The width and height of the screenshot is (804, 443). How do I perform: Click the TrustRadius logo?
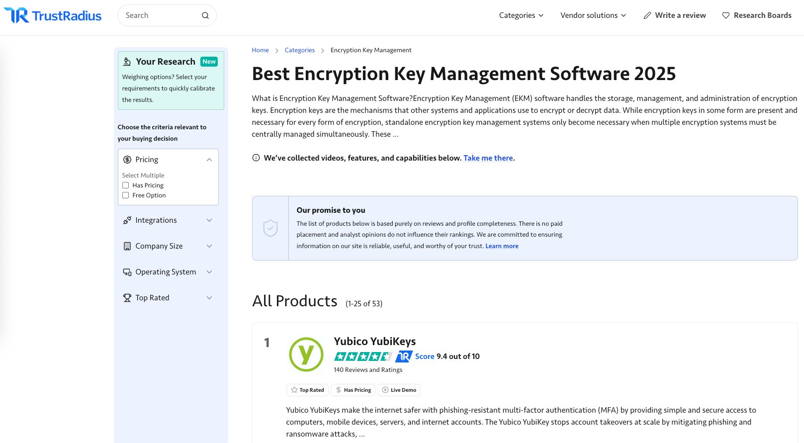point(52,15)
